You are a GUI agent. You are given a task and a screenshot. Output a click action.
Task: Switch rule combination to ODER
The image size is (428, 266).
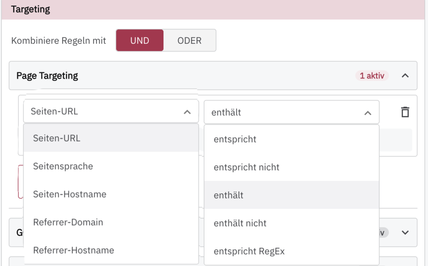(x=189, y=40)
